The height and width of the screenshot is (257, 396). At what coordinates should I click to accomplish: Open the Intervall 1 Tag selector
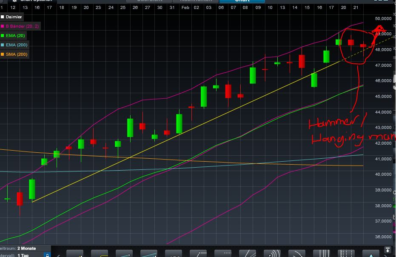(19, 254)
